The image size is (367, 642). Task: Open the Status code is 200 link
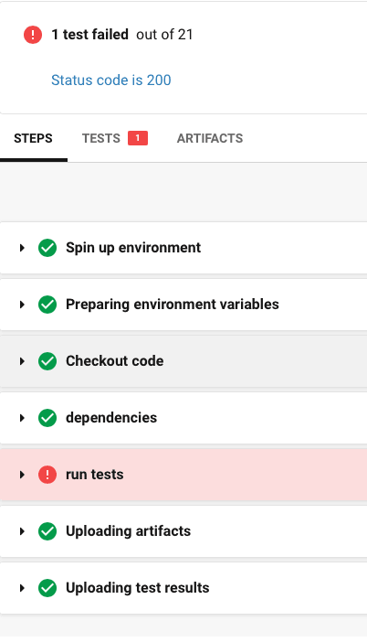pyautogui.click(x=111, y=80)
